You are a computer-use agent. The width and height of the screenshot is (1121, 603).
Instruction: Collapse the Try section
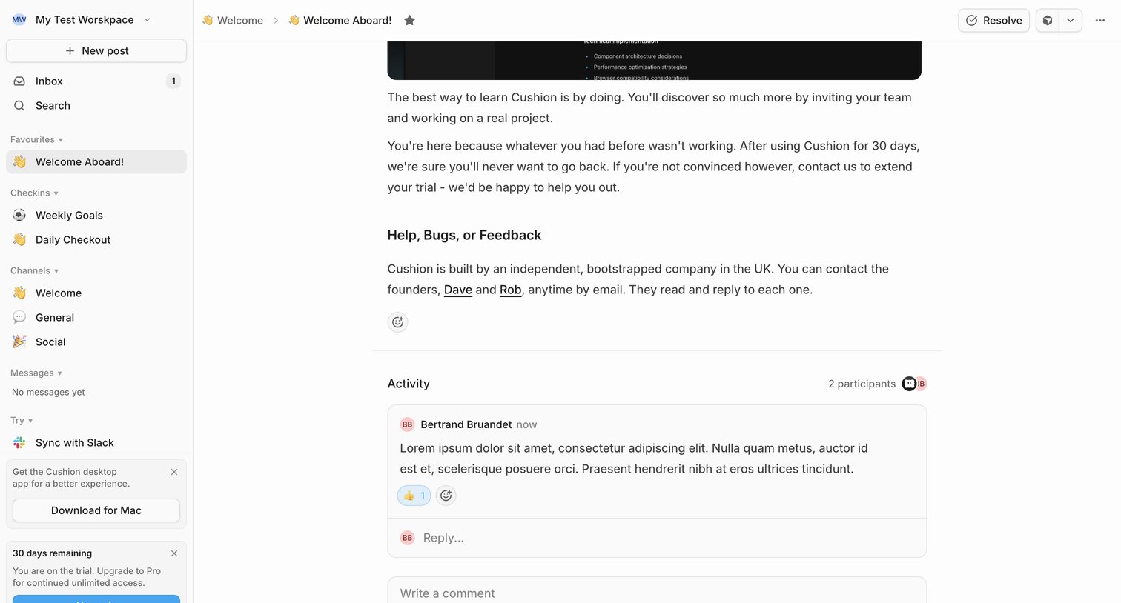tap(22, 421)
